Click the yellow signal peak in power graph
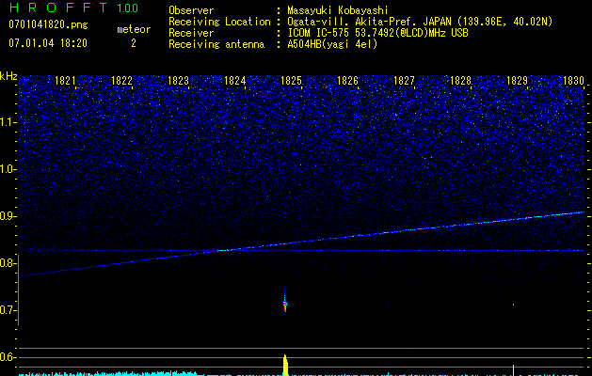592x376 pixels. coord(285,365)
